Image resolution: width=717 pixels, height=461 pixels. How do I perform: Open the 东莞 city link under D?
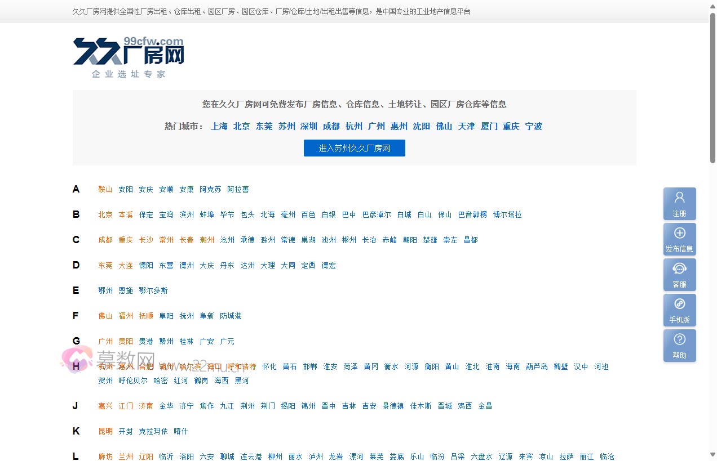pyautogui.click(x=105, y=265)
